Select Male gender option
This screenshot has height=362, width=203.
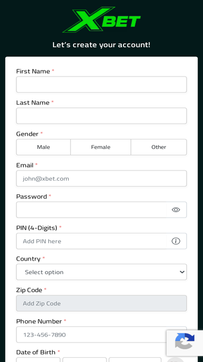click(43, 147)
